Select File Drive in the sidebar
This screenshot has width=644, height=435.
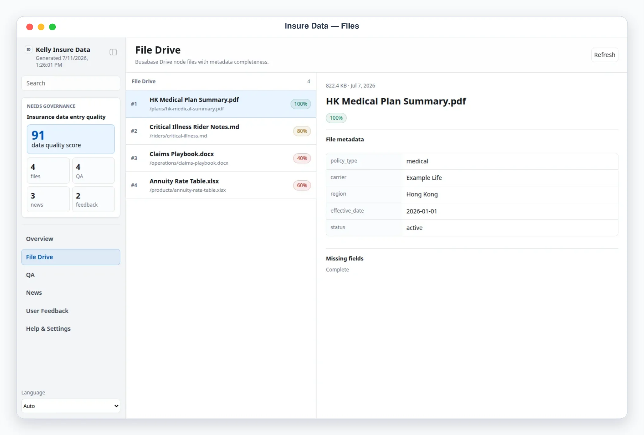[x=71, y=257]
